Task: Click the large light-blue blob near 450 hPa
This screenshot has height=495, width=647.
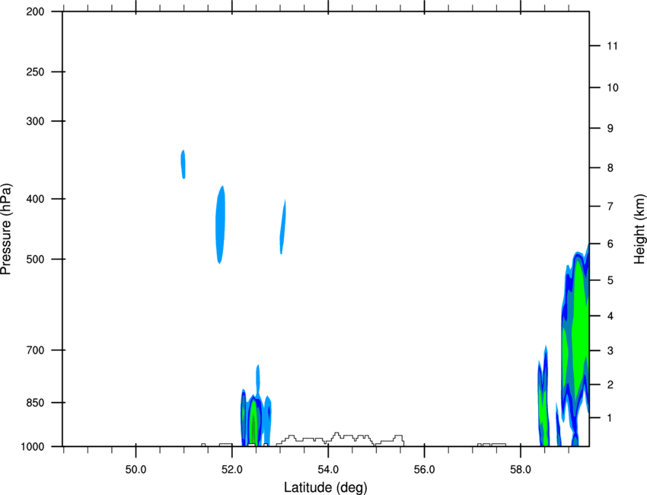Action: (x=220, y=225)
